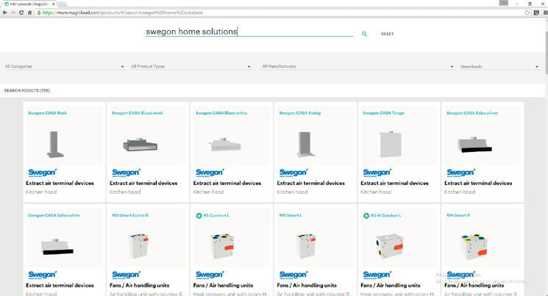Click the green badge icon on R5-H Comfort L

(366, 216)
